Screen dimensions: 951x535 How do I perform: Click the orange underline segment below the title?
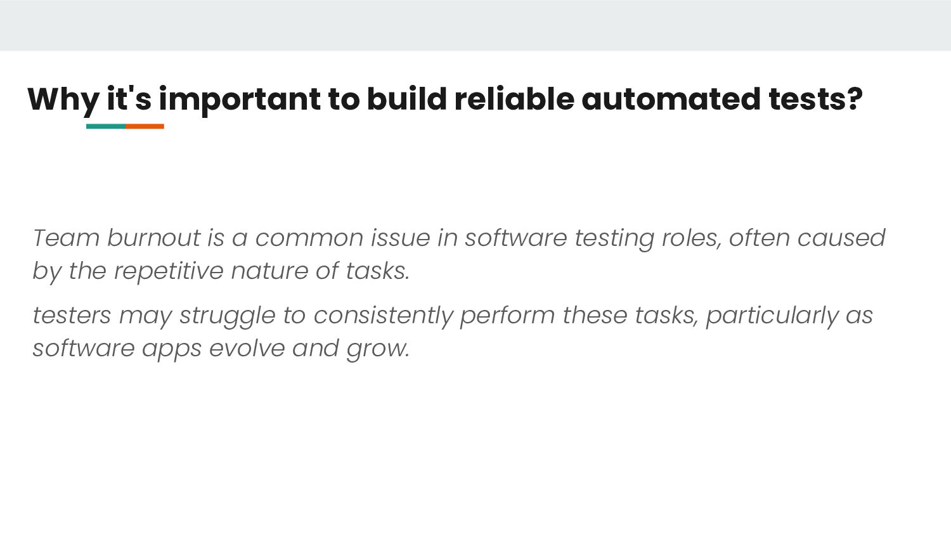145,126
